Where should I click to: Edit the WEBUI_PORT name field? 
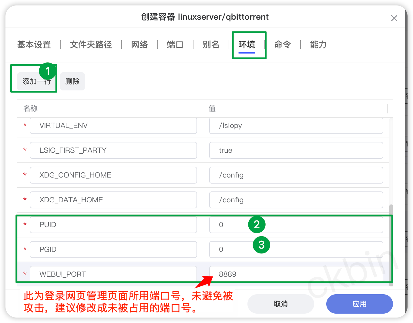click(113, 274)
